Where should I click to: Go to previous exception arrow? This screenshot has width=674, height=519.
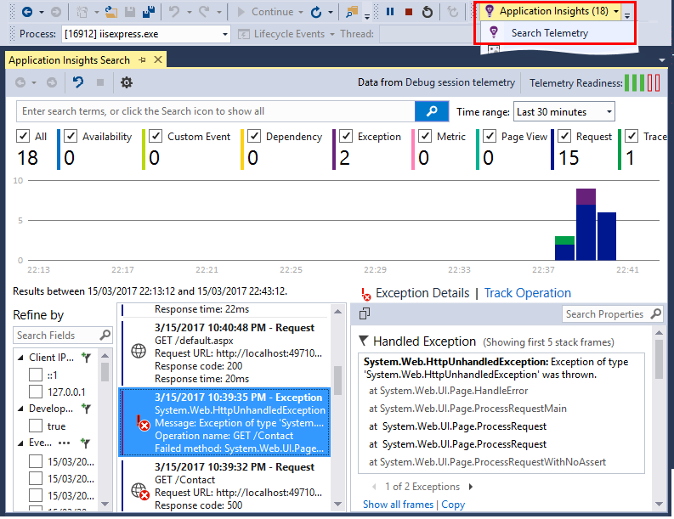(x=374, y=487)
